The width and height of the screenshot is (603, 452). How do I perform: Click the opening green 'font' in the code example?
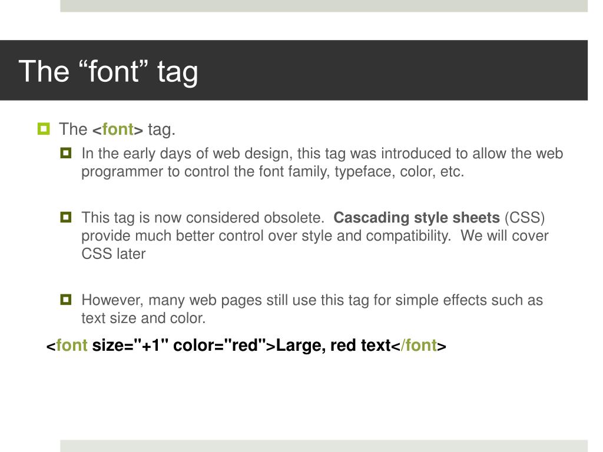coord(72,345)
